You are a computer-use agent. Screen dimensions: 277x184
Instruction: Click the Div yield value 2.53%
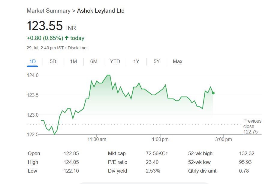tap(153, 171)
